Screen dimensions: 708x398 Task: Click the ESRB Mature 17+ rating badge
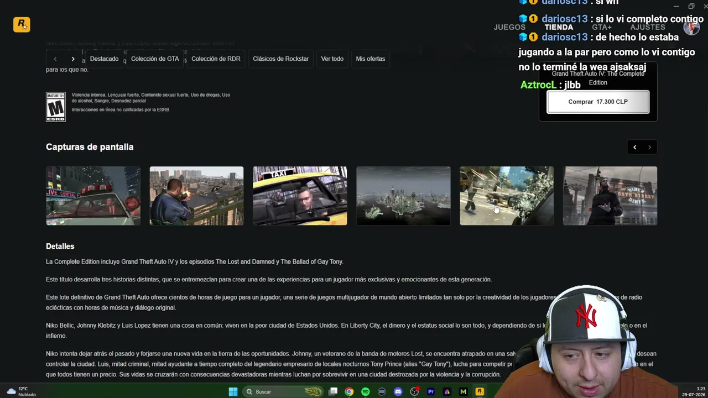coord(56,107)
